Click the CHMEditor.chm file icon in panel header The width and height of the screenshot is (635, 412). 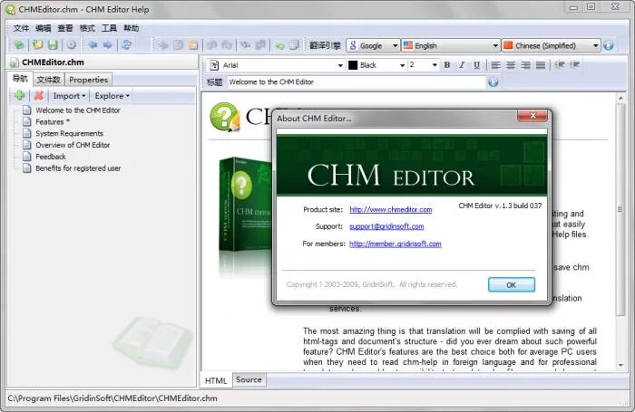click(15, 62)
